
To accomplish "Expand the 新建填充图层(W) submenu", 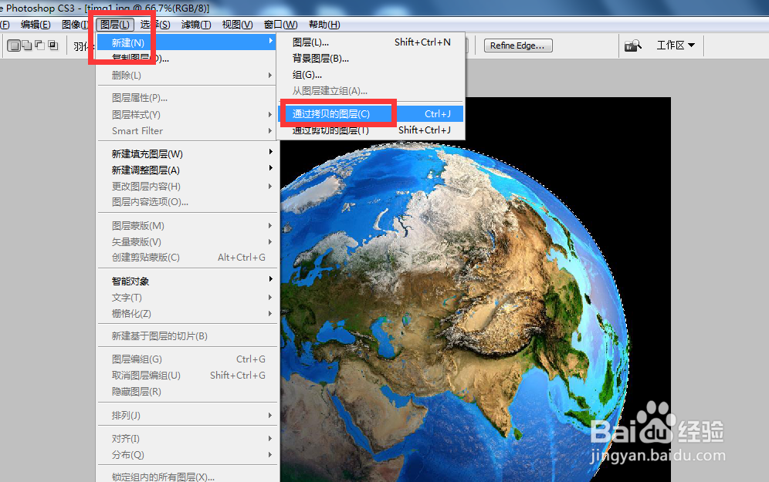I will 187,153.
